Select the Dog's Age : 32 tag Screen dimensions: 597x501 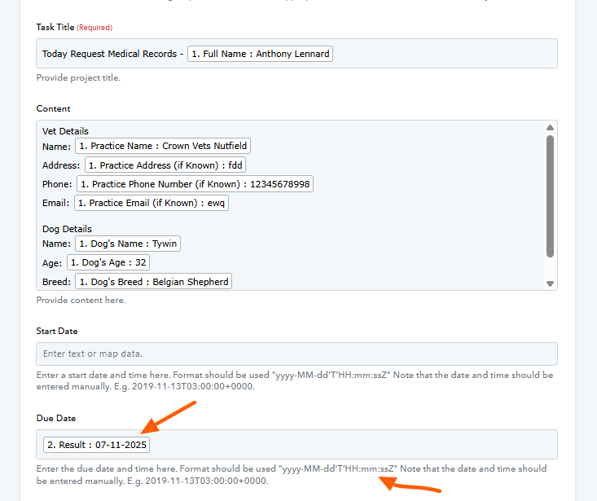[107, 262]
